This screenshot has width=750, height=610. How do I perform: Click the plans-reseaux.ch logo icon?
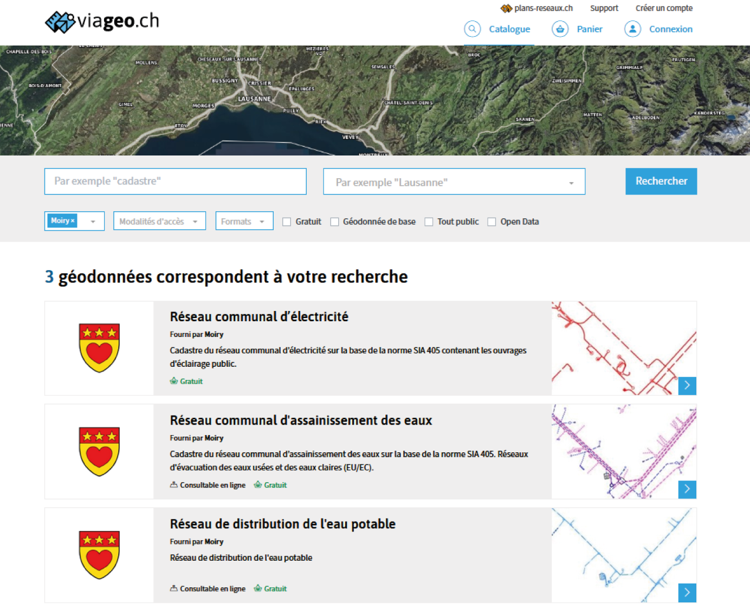click(x=506, y=8)
